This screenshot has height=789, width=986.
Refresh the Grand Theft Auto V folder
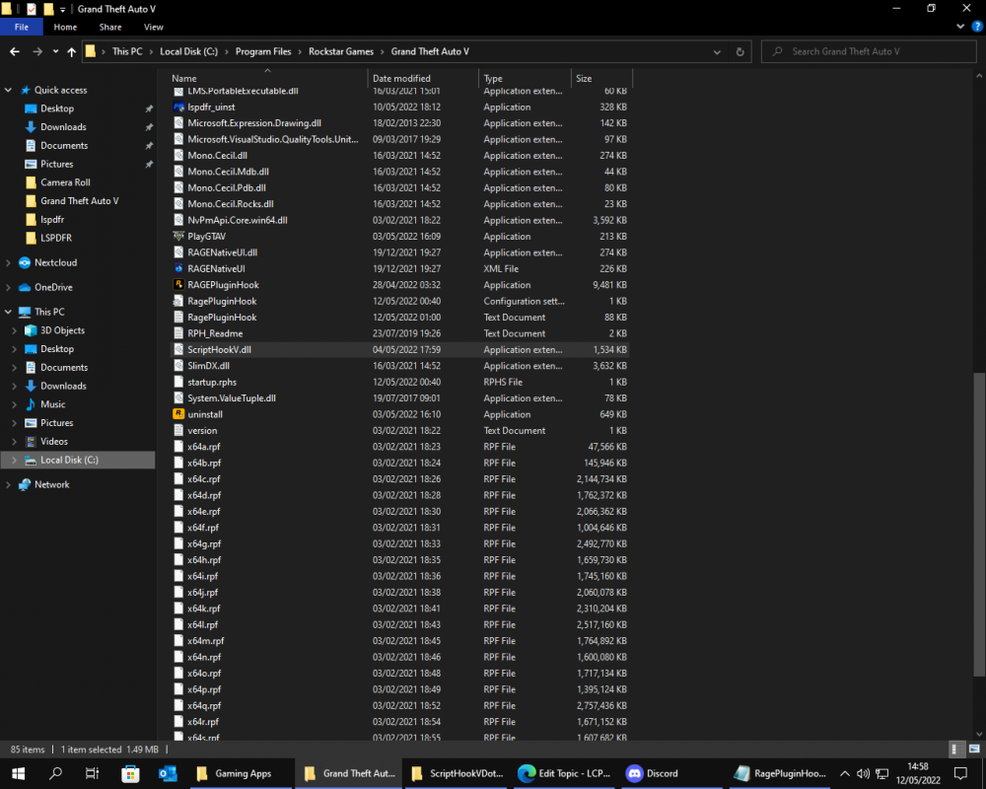tap(740, 51)
